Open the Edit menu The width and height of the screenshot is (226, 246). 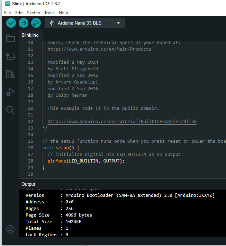coord(19,12)
